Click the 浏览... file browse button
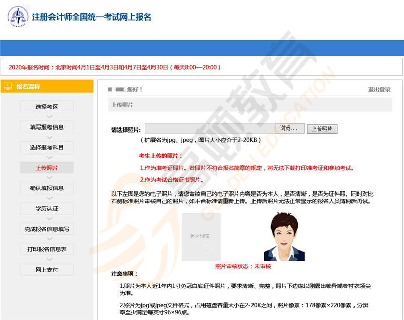 click(x=289, y=129)
